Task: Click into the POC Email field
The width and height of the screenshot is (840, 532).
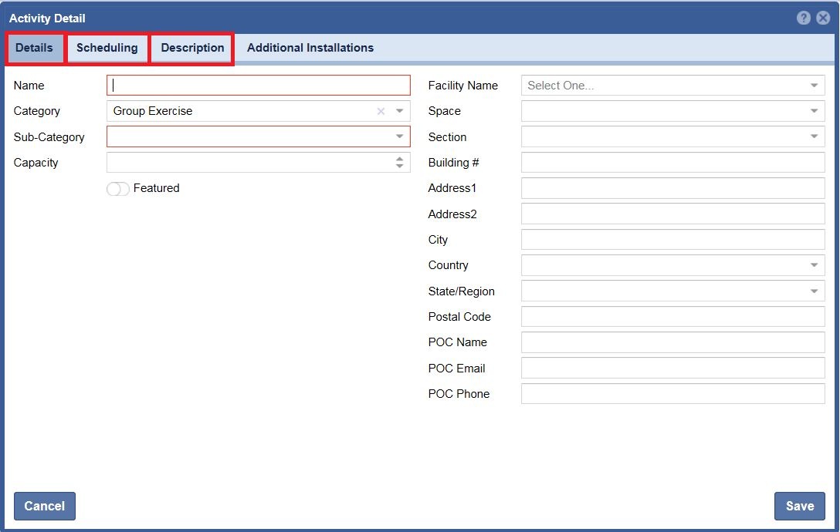Action: click(x=672, y=368)
